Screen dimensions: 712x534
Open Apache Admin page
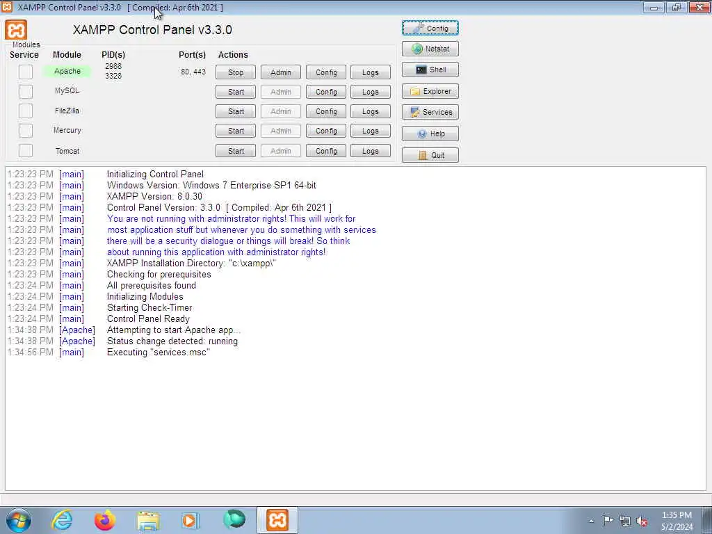tap(281, 72)
